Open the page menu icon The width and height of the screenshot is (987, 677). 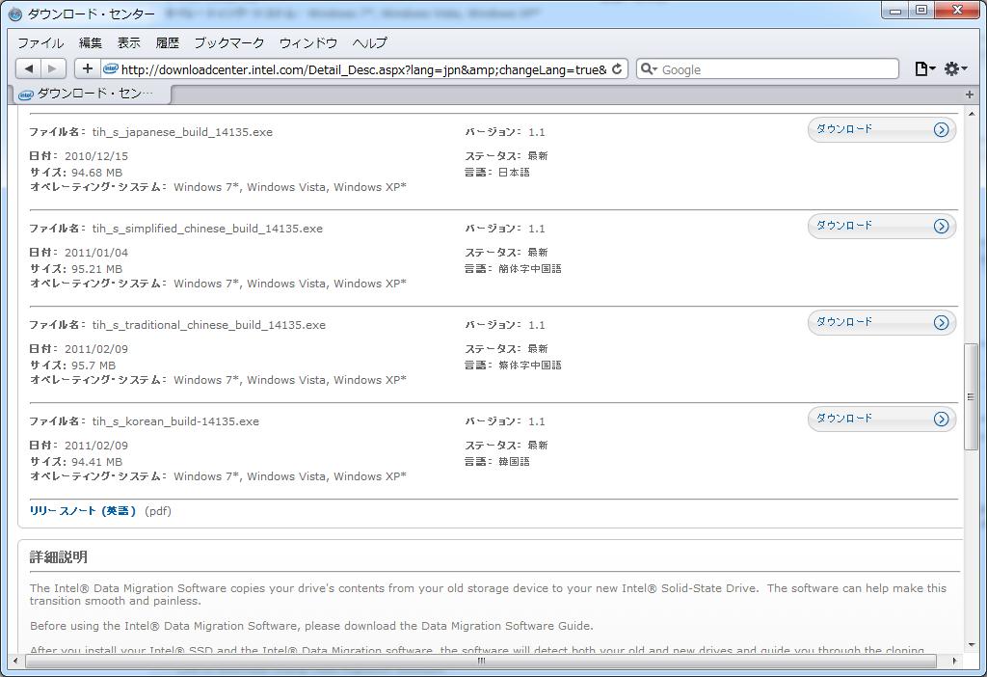pos(924,68)
